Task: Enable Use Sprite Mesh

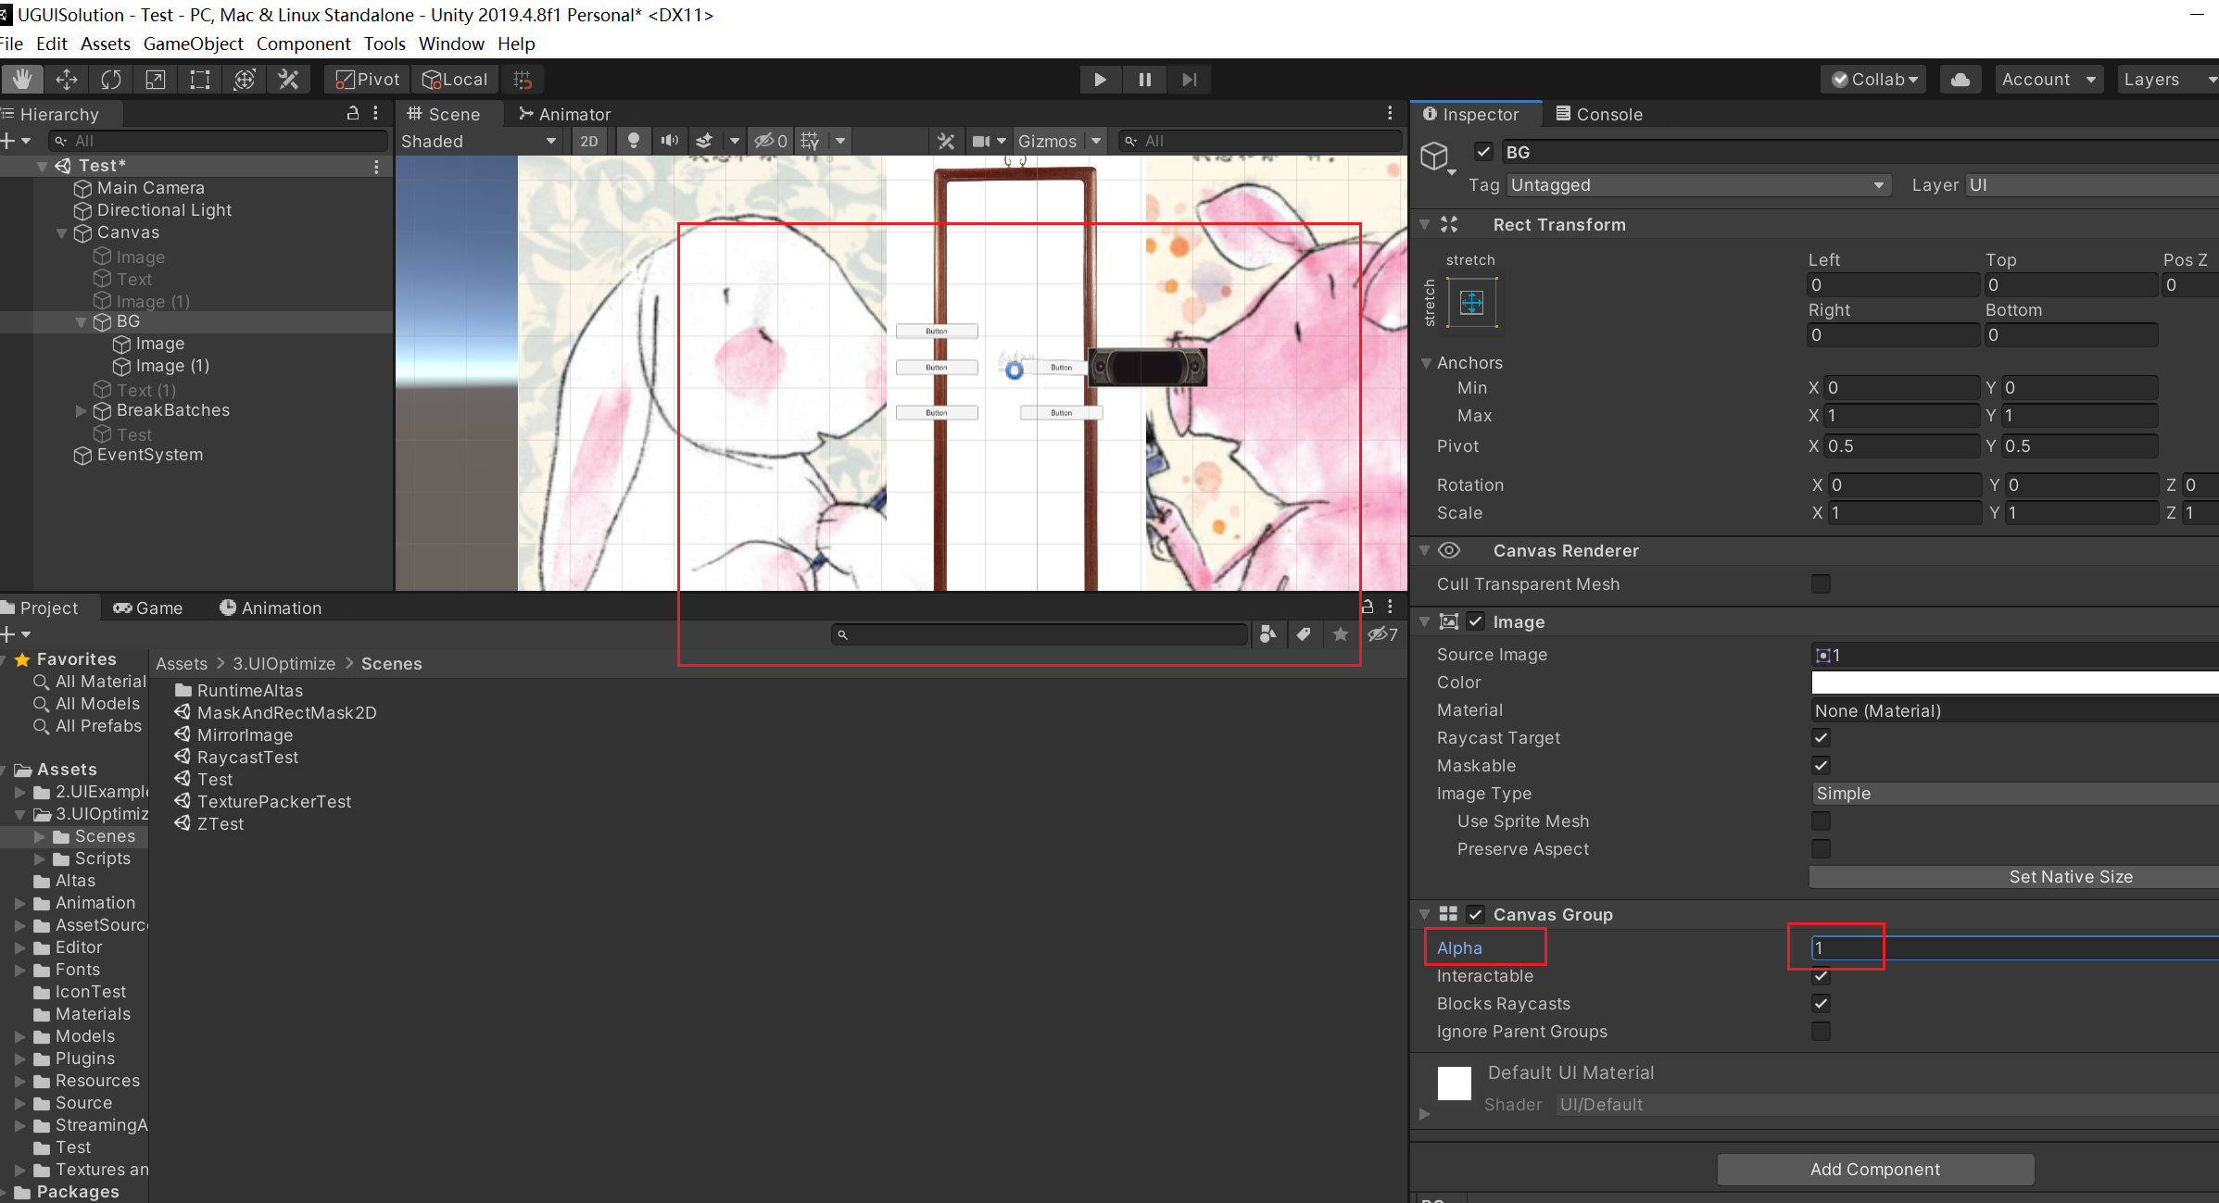Action: point(1821,821)
